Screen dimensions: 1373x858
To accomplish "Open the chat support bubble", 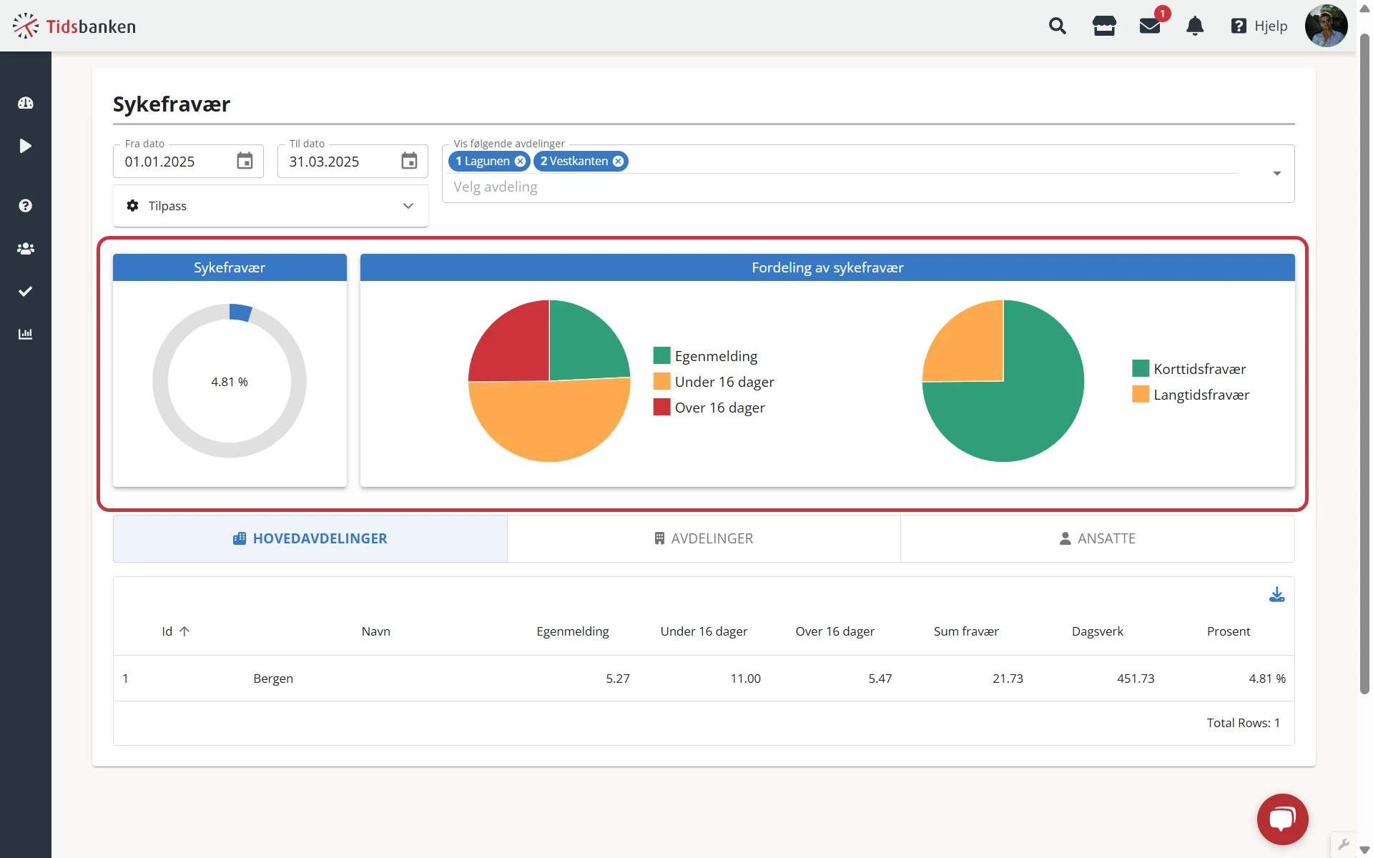I will coord(1283,819).
